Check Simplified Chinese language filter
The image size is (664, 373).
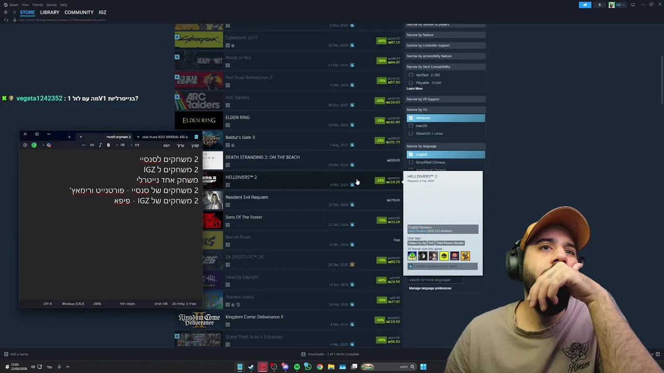[411, 163]
